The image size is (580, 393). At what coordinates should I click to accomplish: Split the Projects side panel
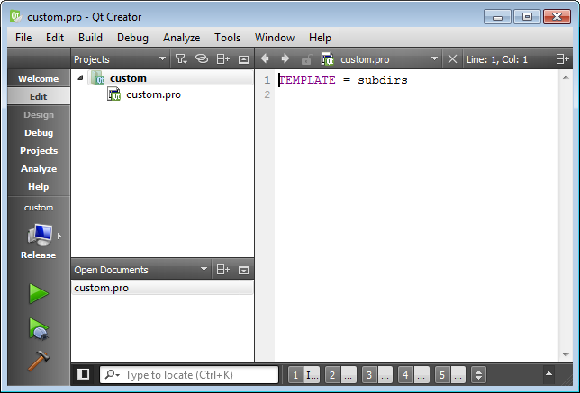(223, 59)
